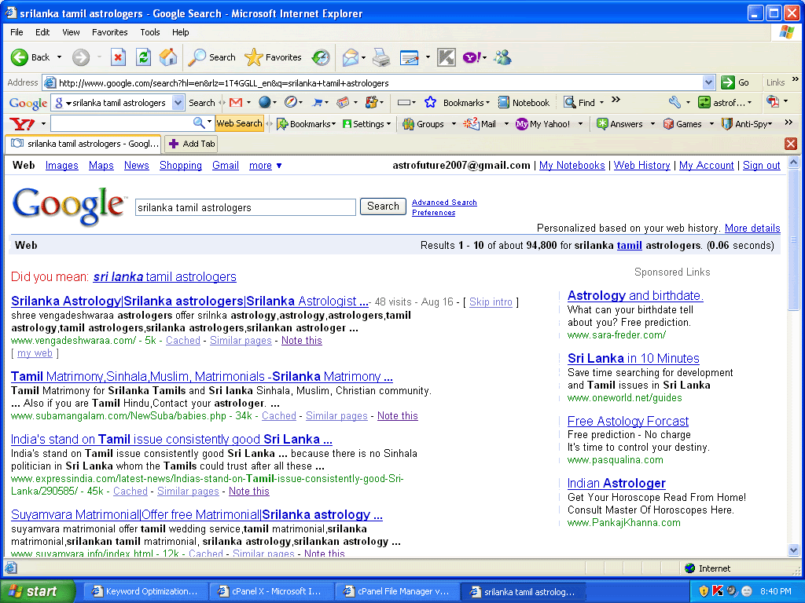Viewport: 805px width, 603px height.
Task: Open the Indian Astrologer sponsored link
Action: tap(616, 483)
